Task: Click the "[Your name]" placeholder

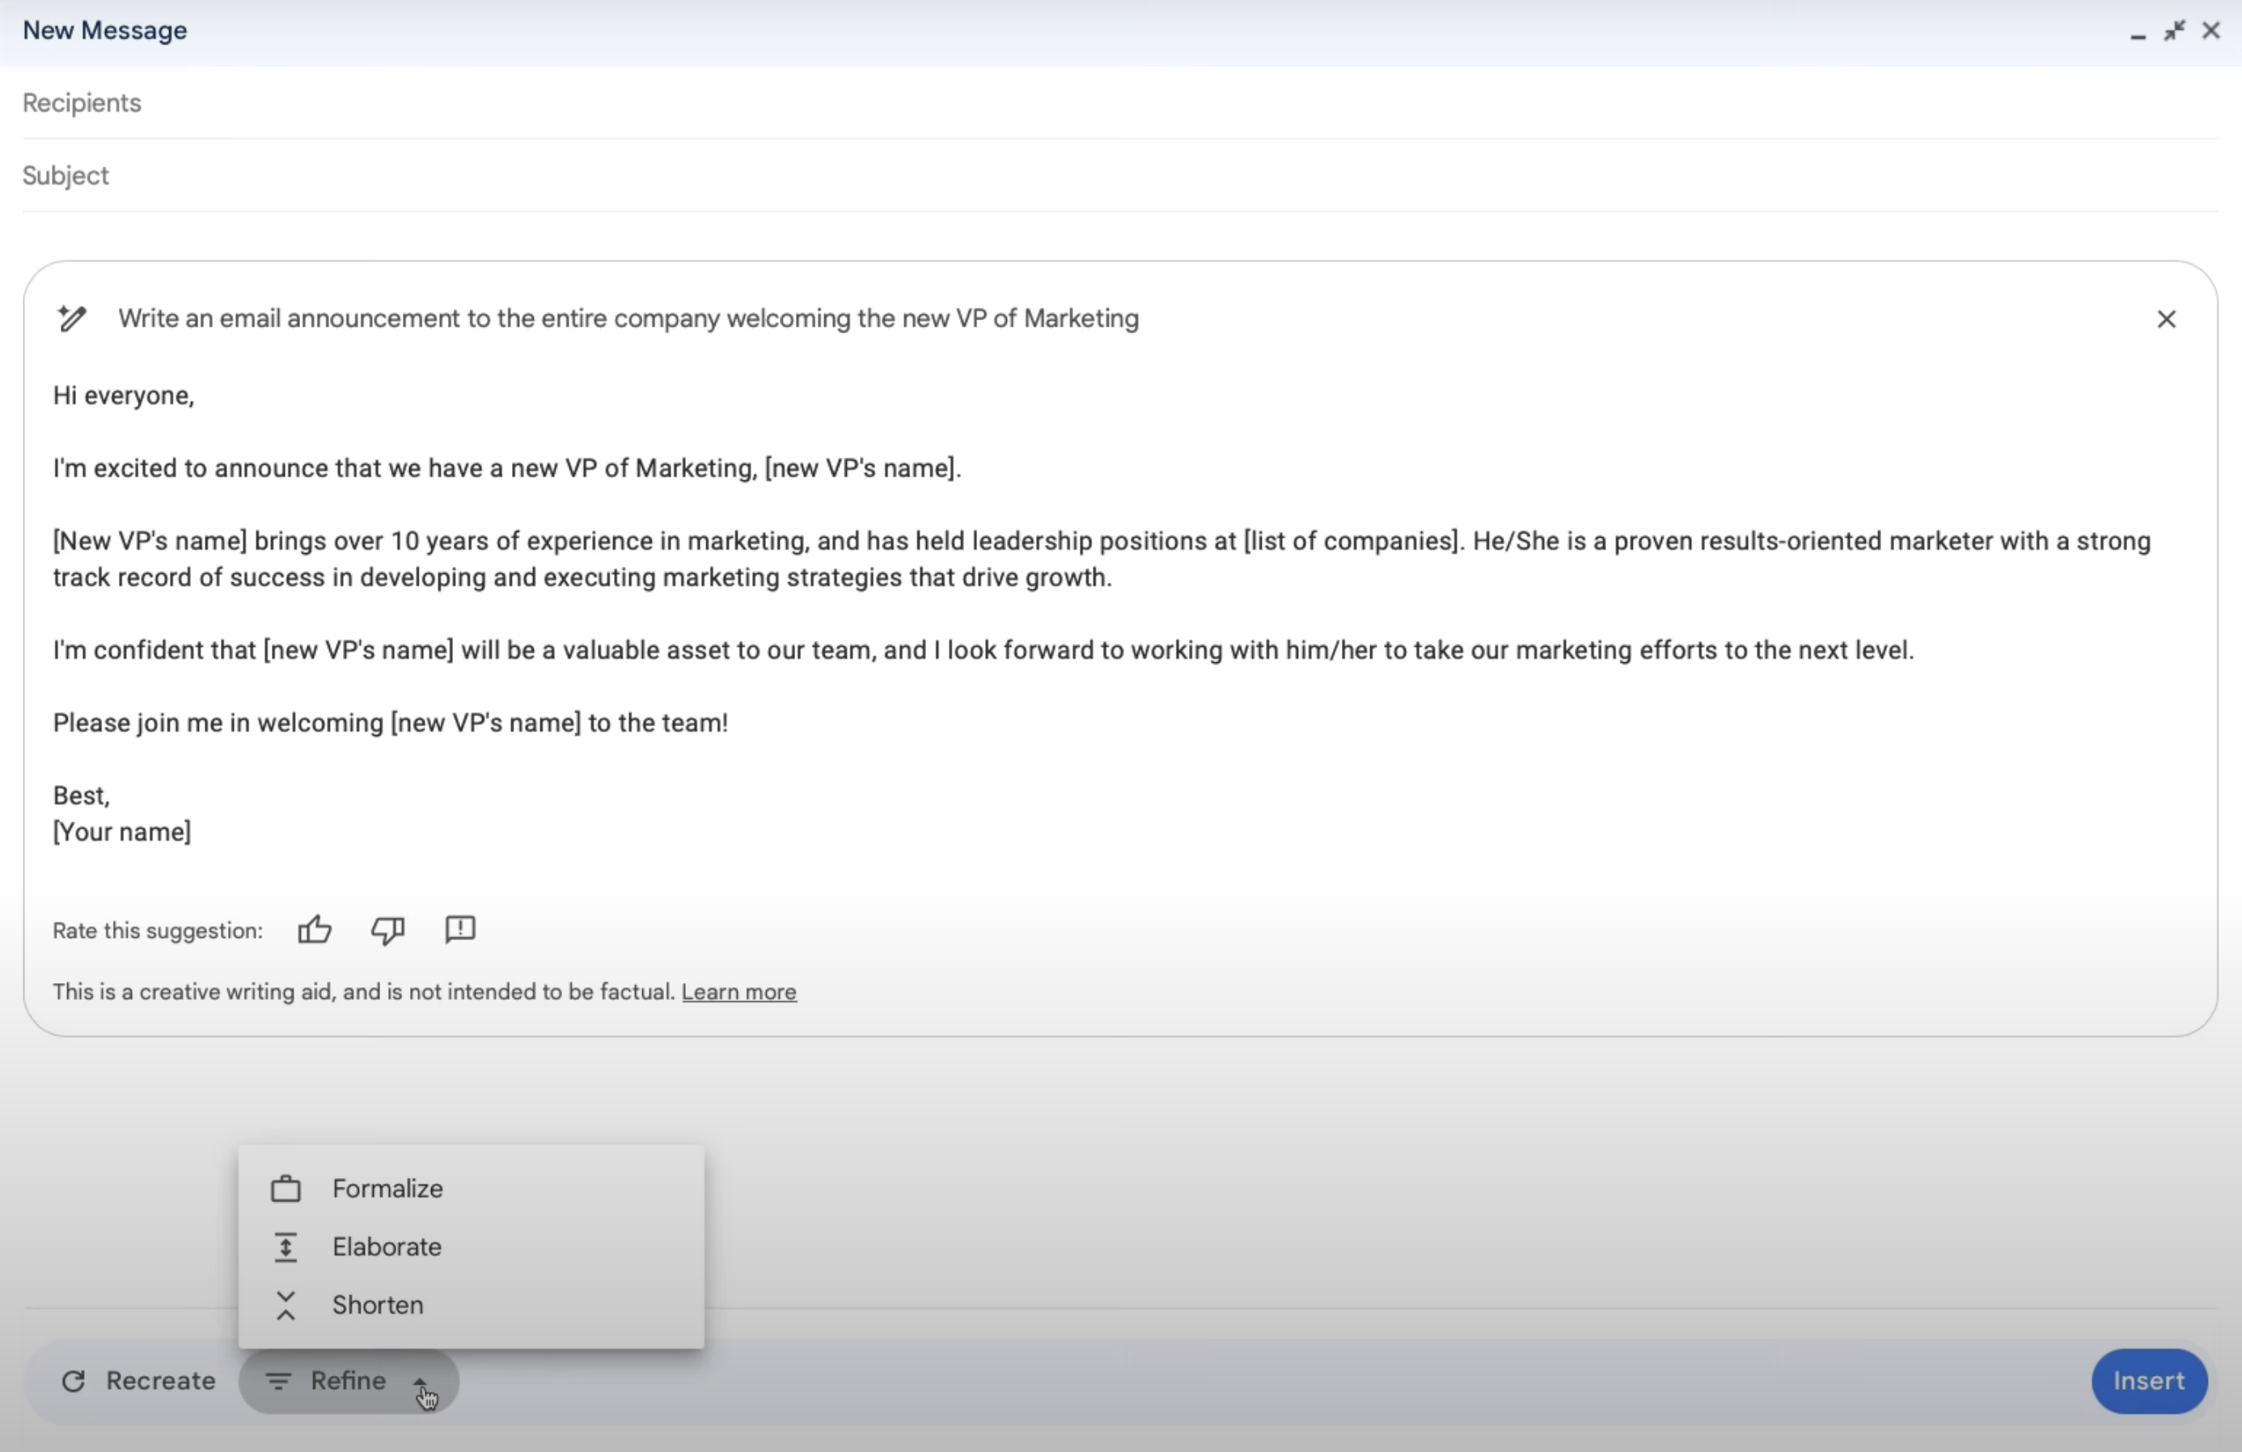Action: (121, 833)
